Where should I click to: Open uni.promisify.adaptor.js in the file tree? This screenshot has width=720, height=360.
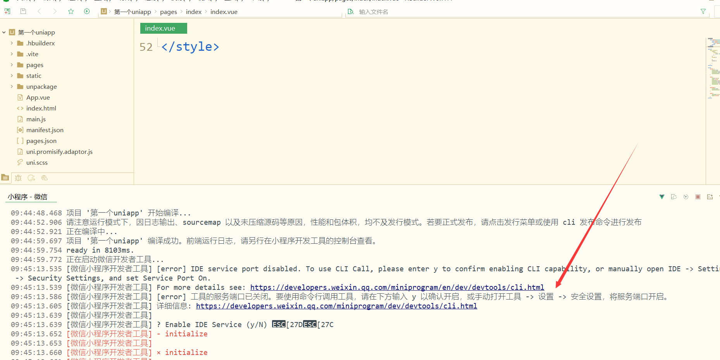[x=59, y=152]
